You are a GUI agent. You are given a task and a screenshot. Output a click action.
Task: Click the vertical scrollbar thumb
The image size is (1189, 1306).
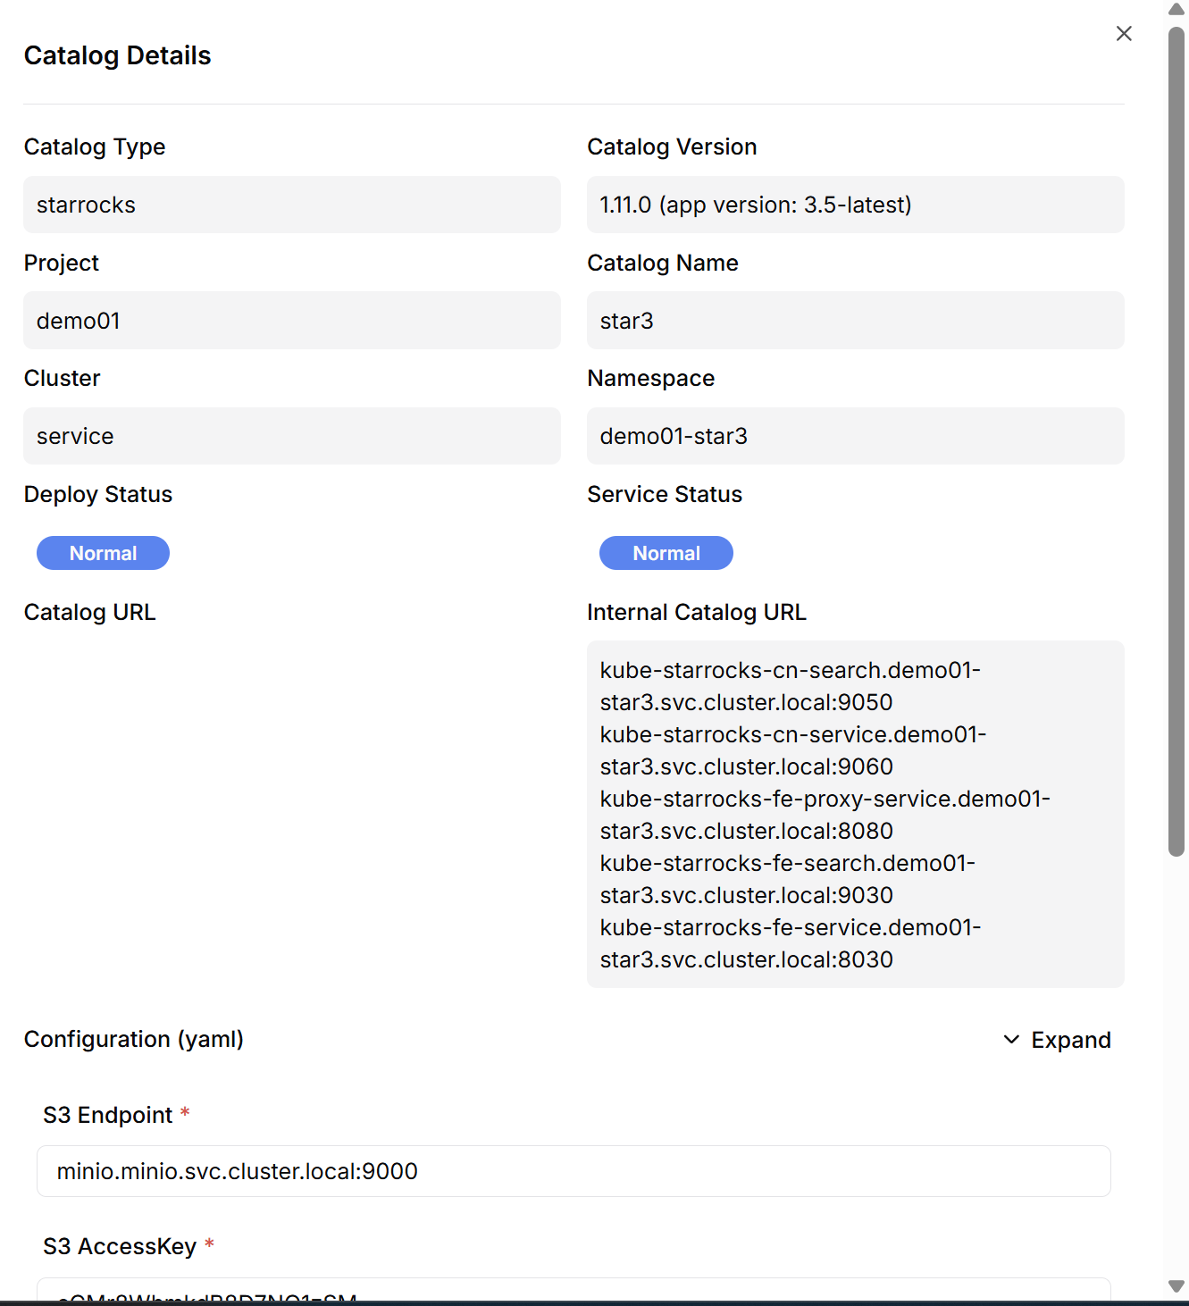1176,442
